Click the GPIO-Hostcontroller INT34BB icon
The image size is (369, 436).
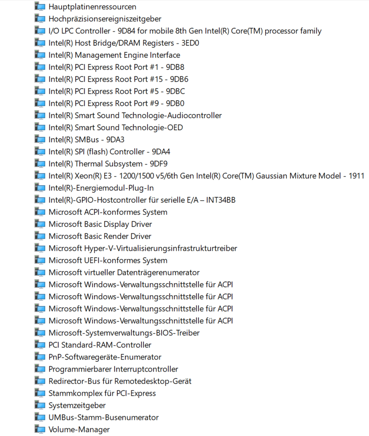40,200
